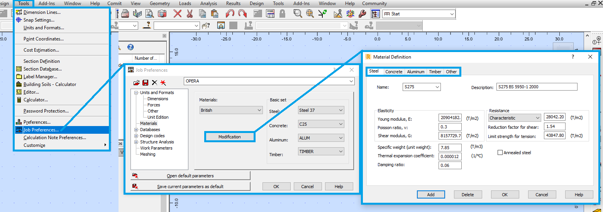This screenshot has height=212, width=603.
Task: Open the OPERA preferences set dropdown
Action: point(351,81)
